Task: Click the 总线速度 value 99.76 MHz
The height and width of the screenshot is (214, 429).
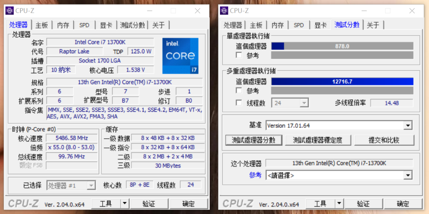Action: pyautogui.click(x=71, y=157)
